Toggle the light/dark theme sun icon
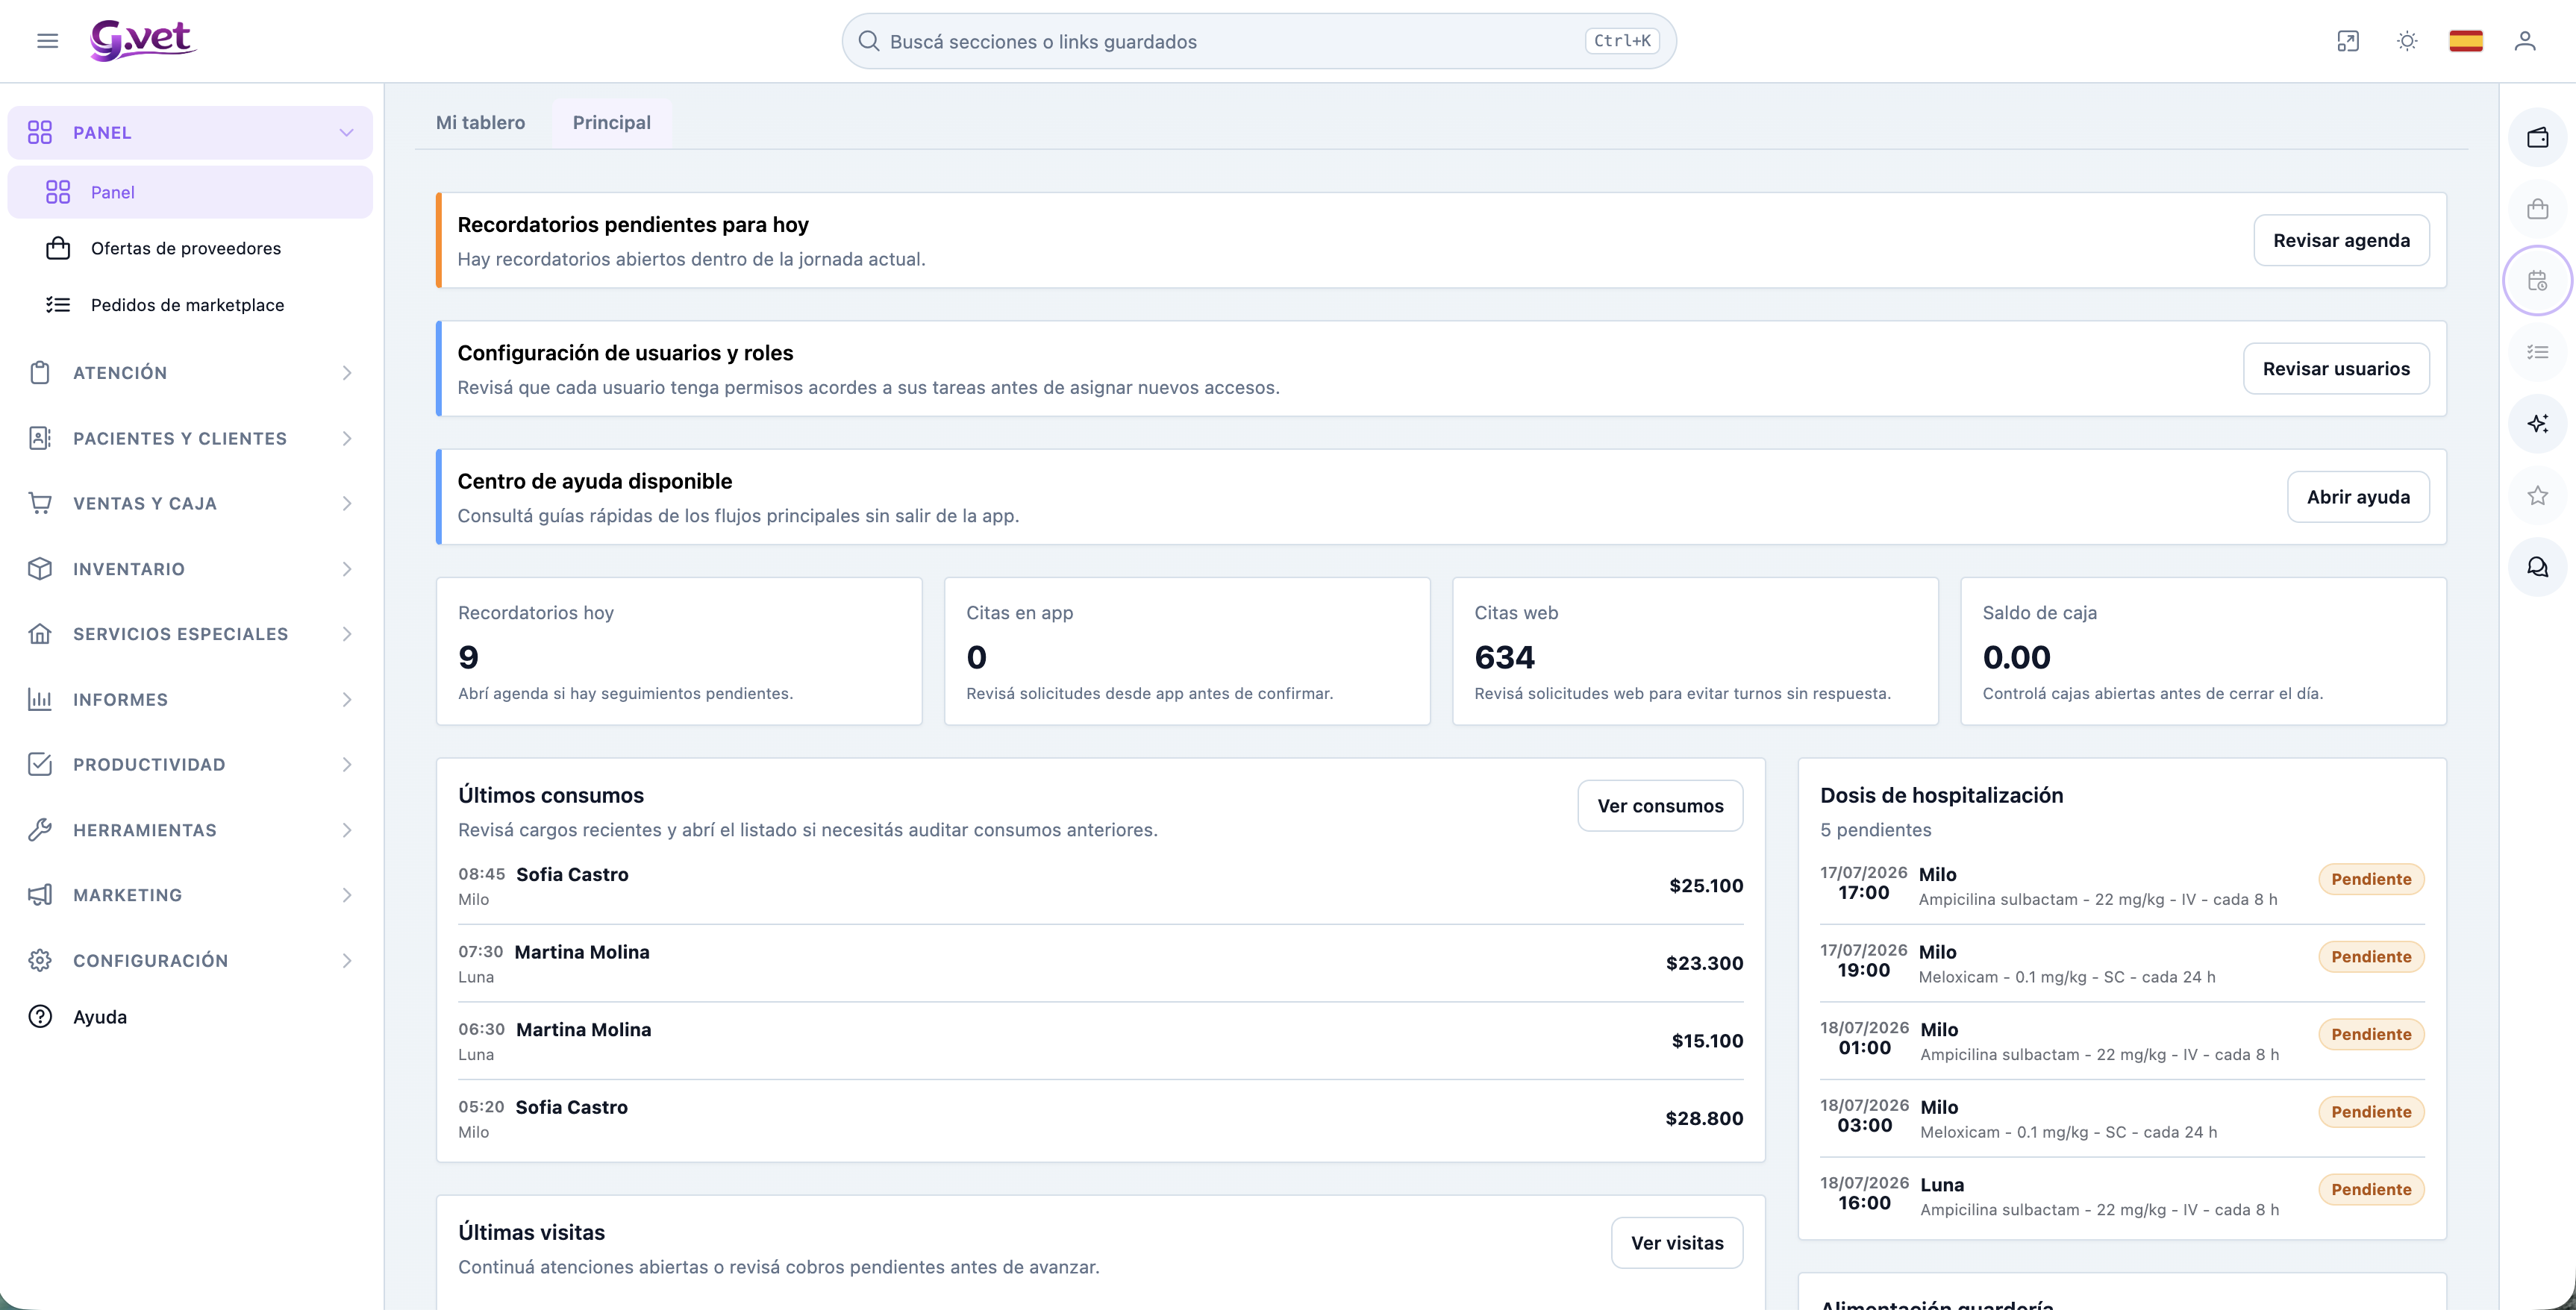Viewport: 2576px width, 1310px height. [2407, 41]
